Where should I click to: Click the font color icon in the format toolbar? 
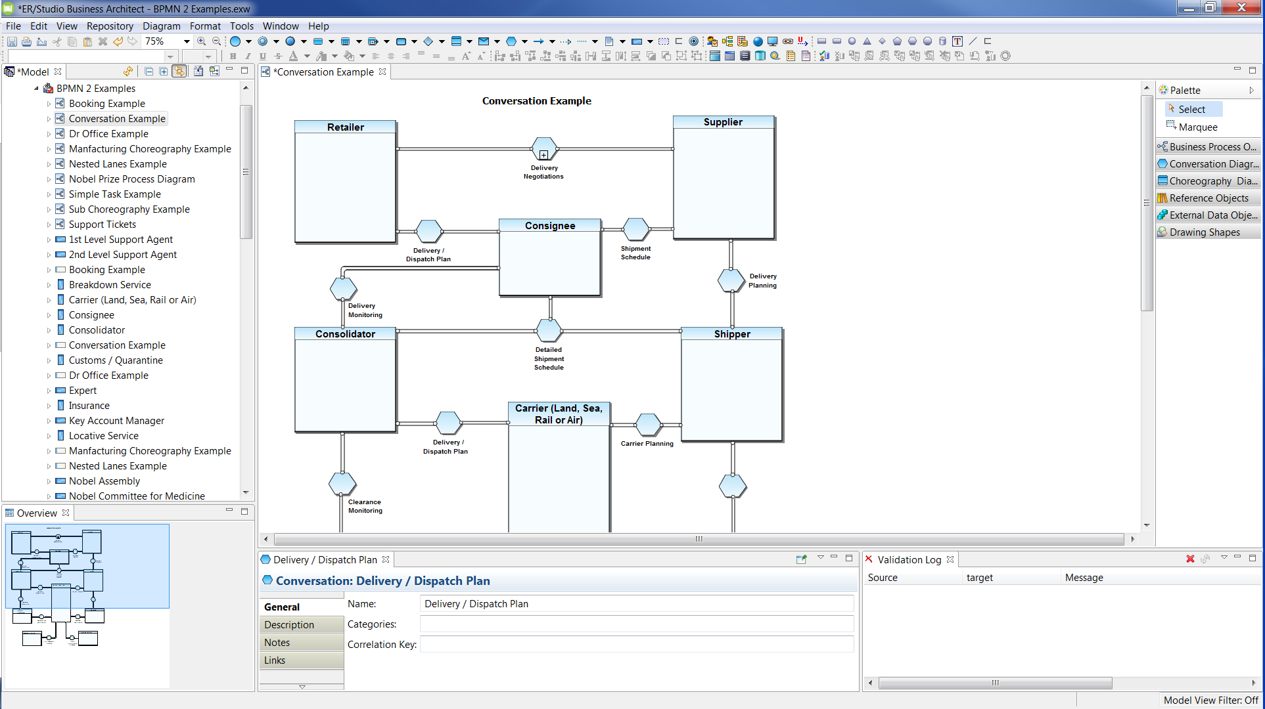(294, 56)
